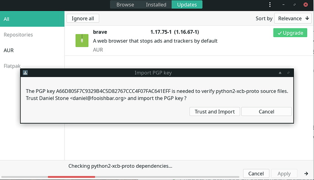Click the version text 1.17.75-1 (1.16.67-1)
The width and height of the screenshot is (314, 180).
tap(175, 32)
